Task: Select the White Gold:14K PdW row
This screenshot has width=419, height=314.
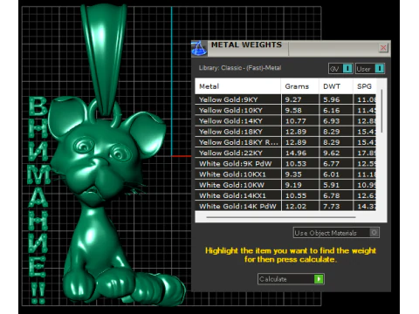Action: [285, 206]
